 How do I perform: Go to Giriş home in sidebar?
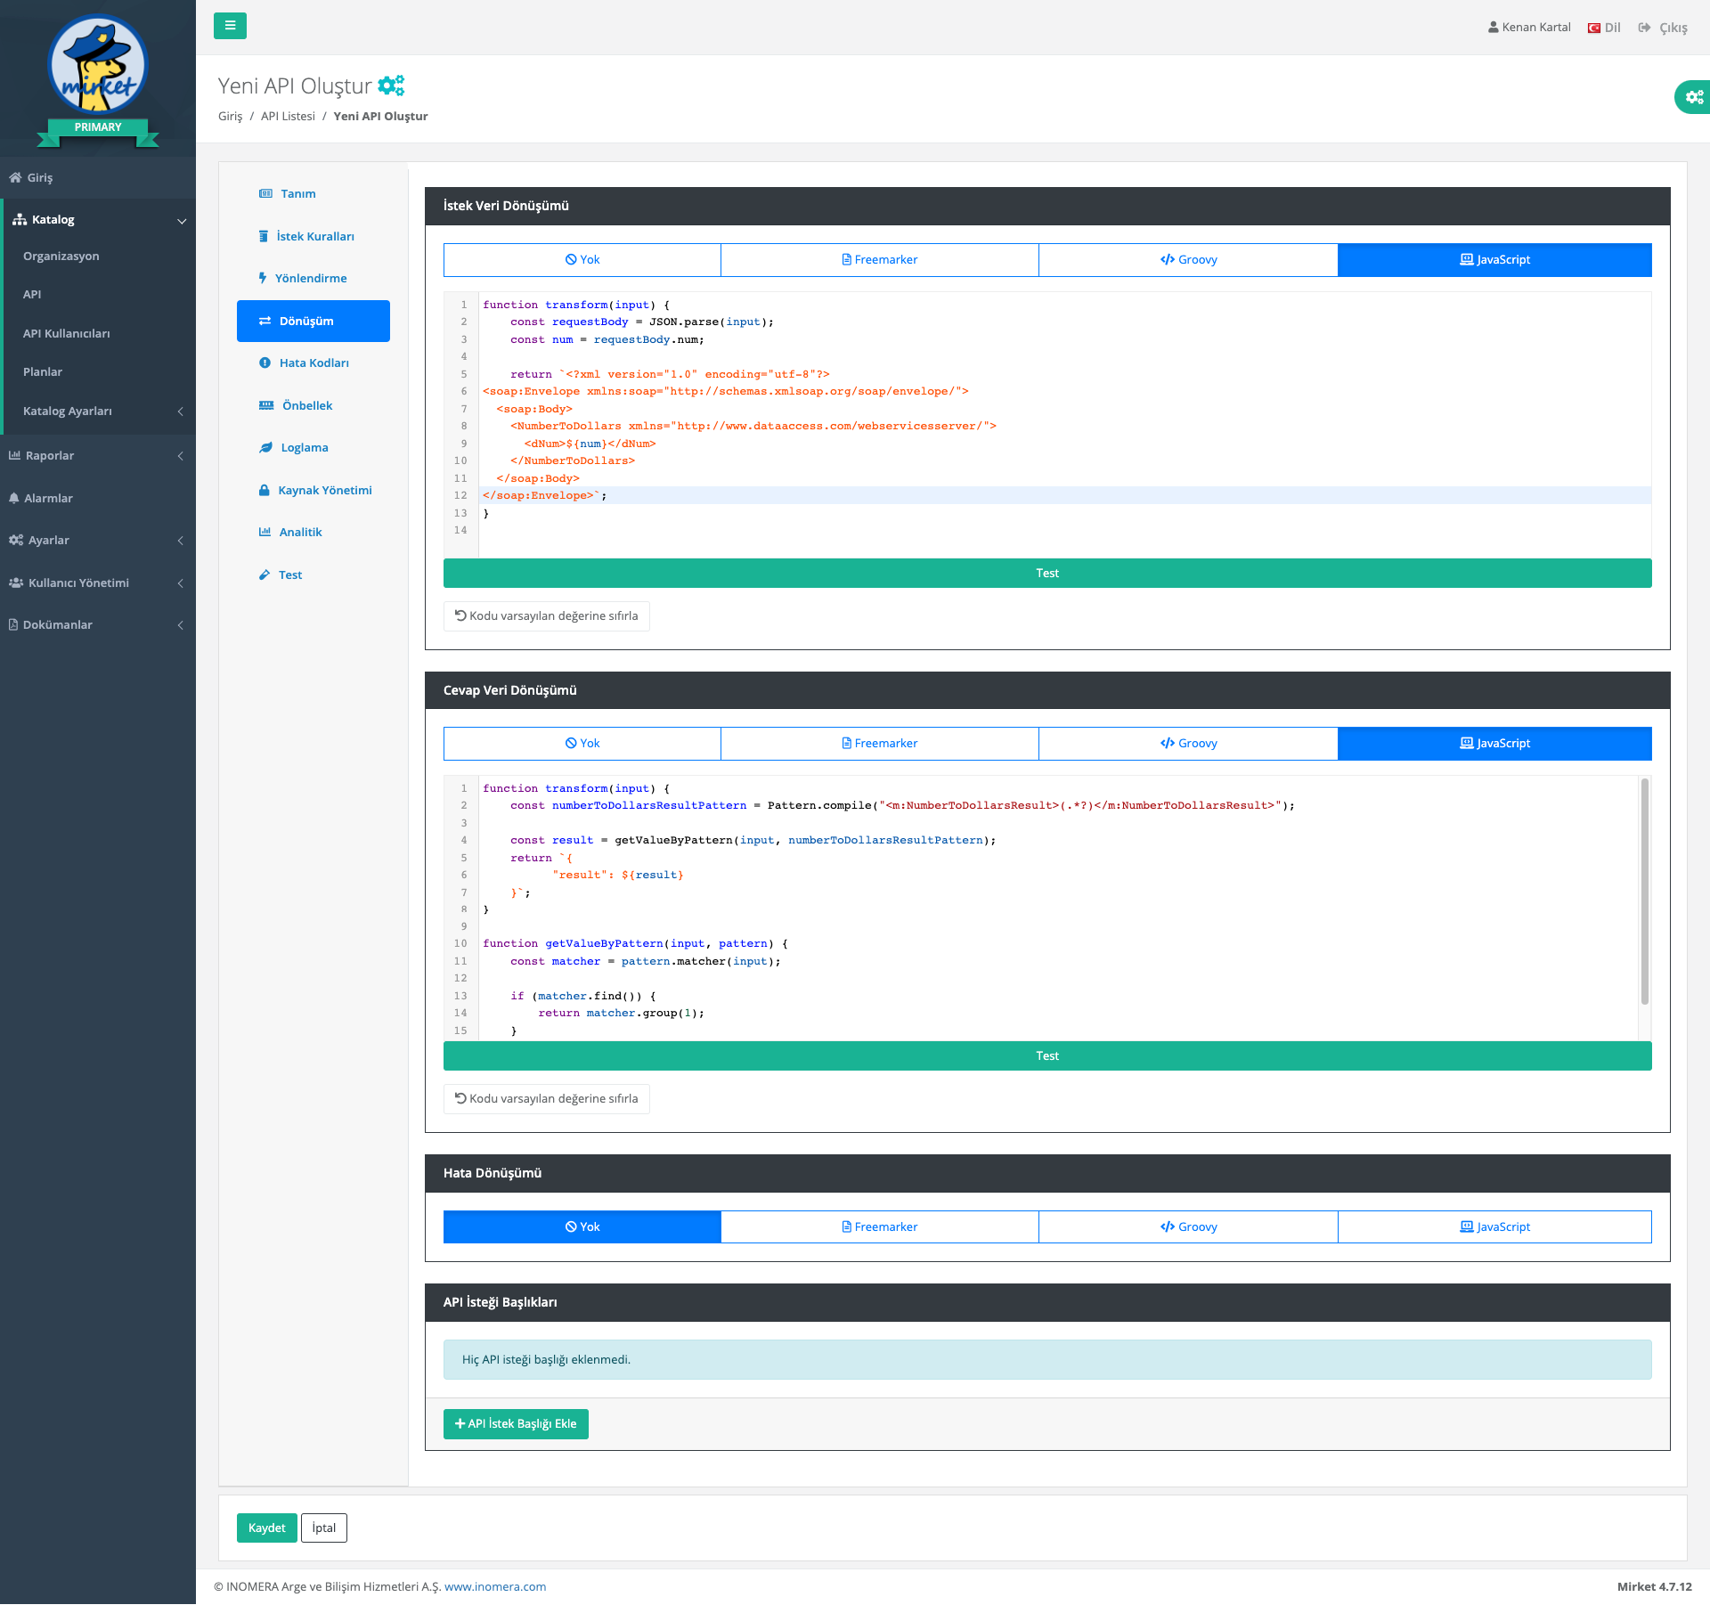(98, 177)
